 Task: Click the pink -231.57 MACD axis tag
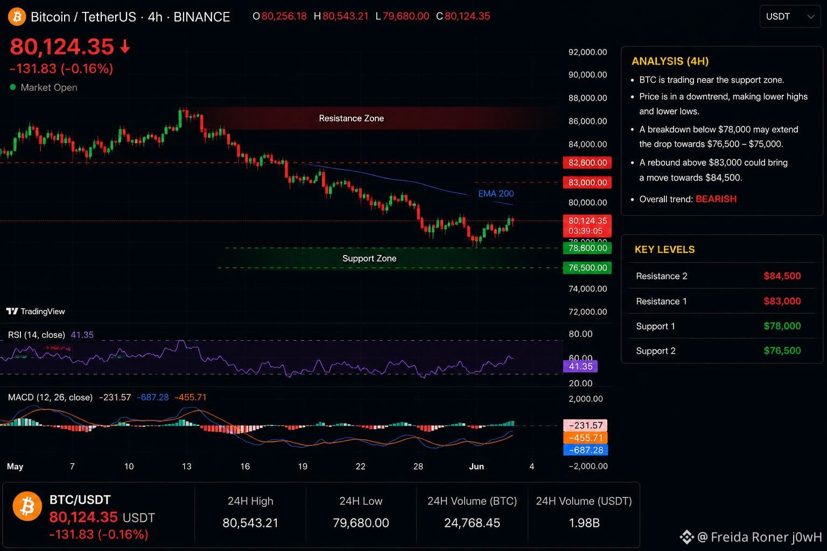[x=585, y=426]
